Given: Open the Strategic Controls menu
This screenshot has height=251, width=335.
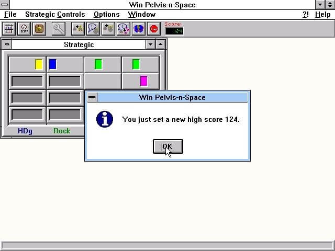Looking at the screenshot, I should [55, 14].
